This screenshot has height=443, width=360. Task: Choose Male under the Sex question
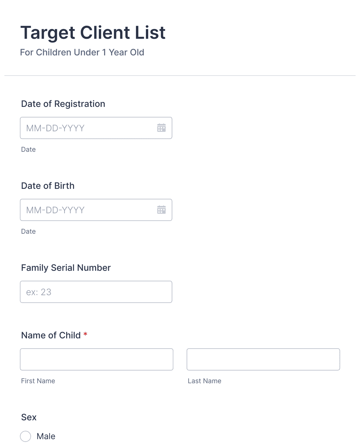pyautogui.click(x=26, y=436)
